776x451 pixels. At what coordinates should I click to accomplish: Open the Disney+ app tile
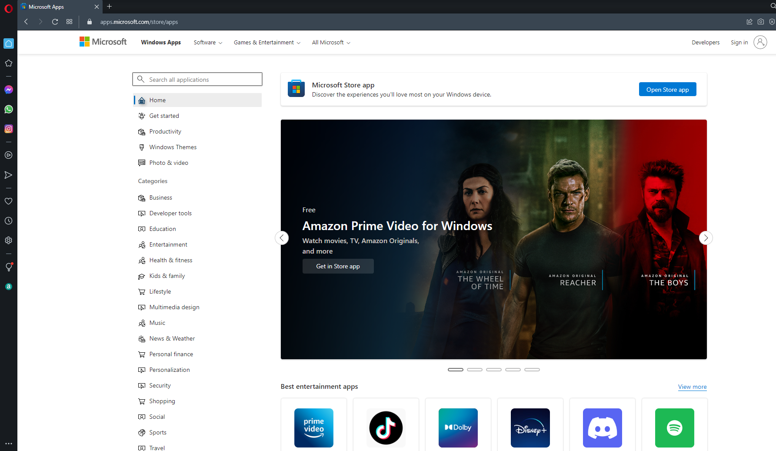[x=530, y=428]
